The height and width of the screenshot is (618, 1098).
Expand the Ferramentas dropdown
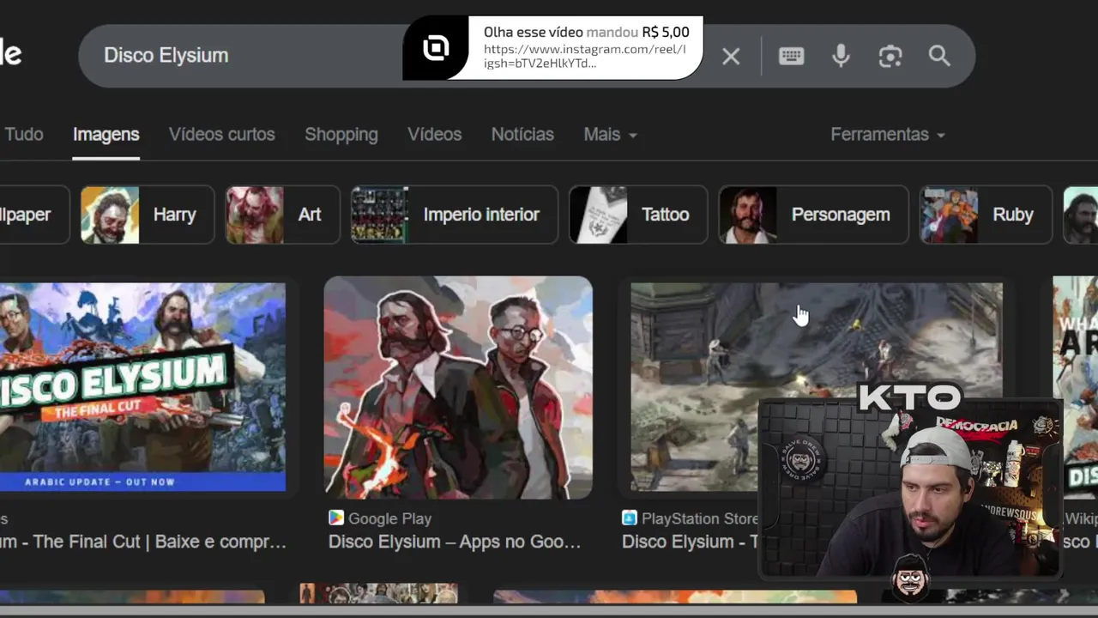coord(887,134)
